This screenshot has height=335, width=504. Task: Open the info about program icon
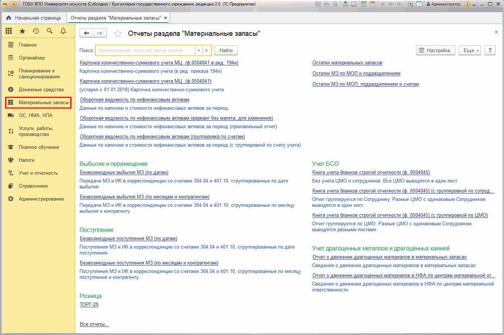pyautogui.click(x=467, y=4)
